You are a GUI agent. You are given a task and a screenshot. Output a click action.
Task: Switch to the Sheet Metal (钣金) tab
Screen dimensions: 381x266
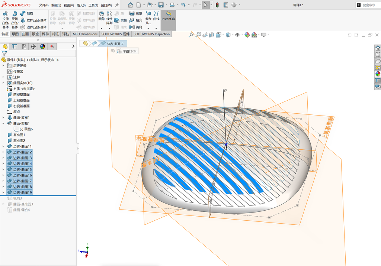coord(35,34)
